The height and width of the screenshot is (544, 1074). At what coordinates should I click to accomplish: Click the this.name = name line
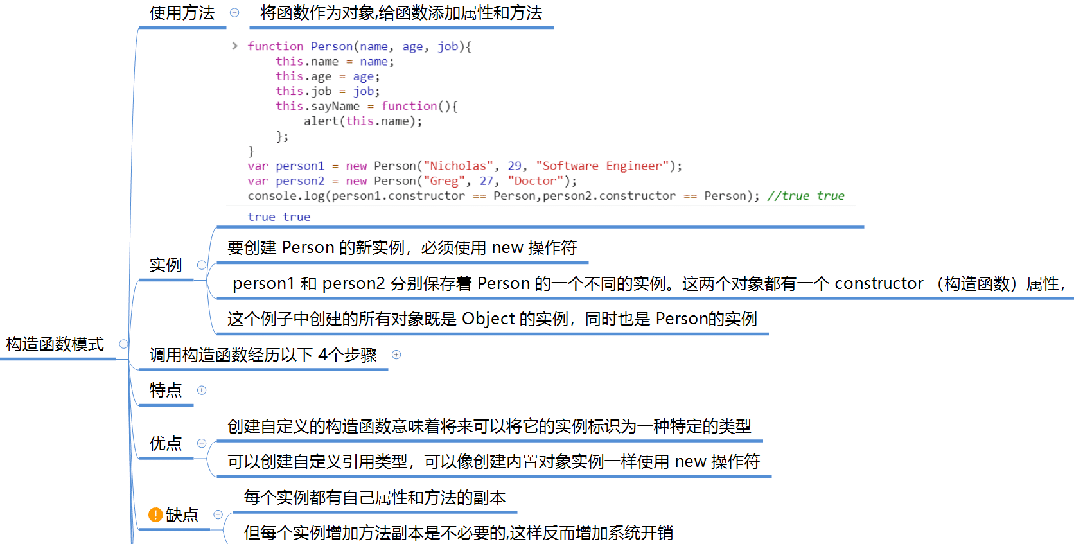[x=335, y=61]
